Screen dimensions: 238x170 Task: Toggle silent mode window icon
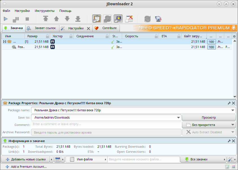[x=129, y=19]
